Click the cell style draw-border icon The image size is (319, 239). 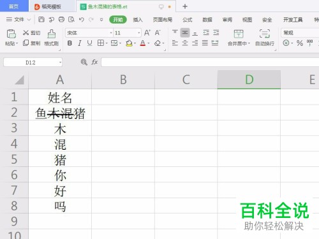[114, 43]
